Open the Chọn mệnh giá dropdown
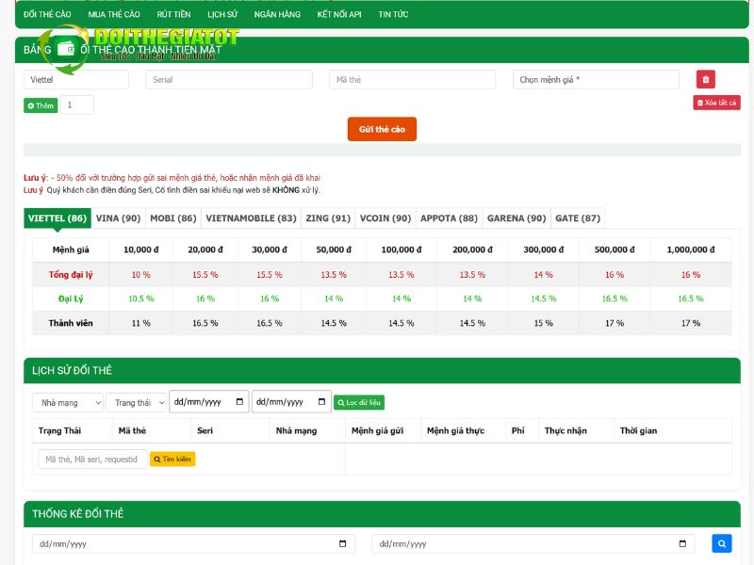The height and width of the screenshot is (565, 754). tap(596, 80)
